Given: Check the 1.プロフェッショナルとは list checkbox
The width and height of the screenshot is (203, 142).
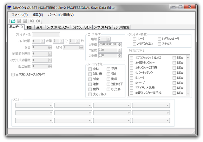Looking at the screenshot, I should coord(132,58).
